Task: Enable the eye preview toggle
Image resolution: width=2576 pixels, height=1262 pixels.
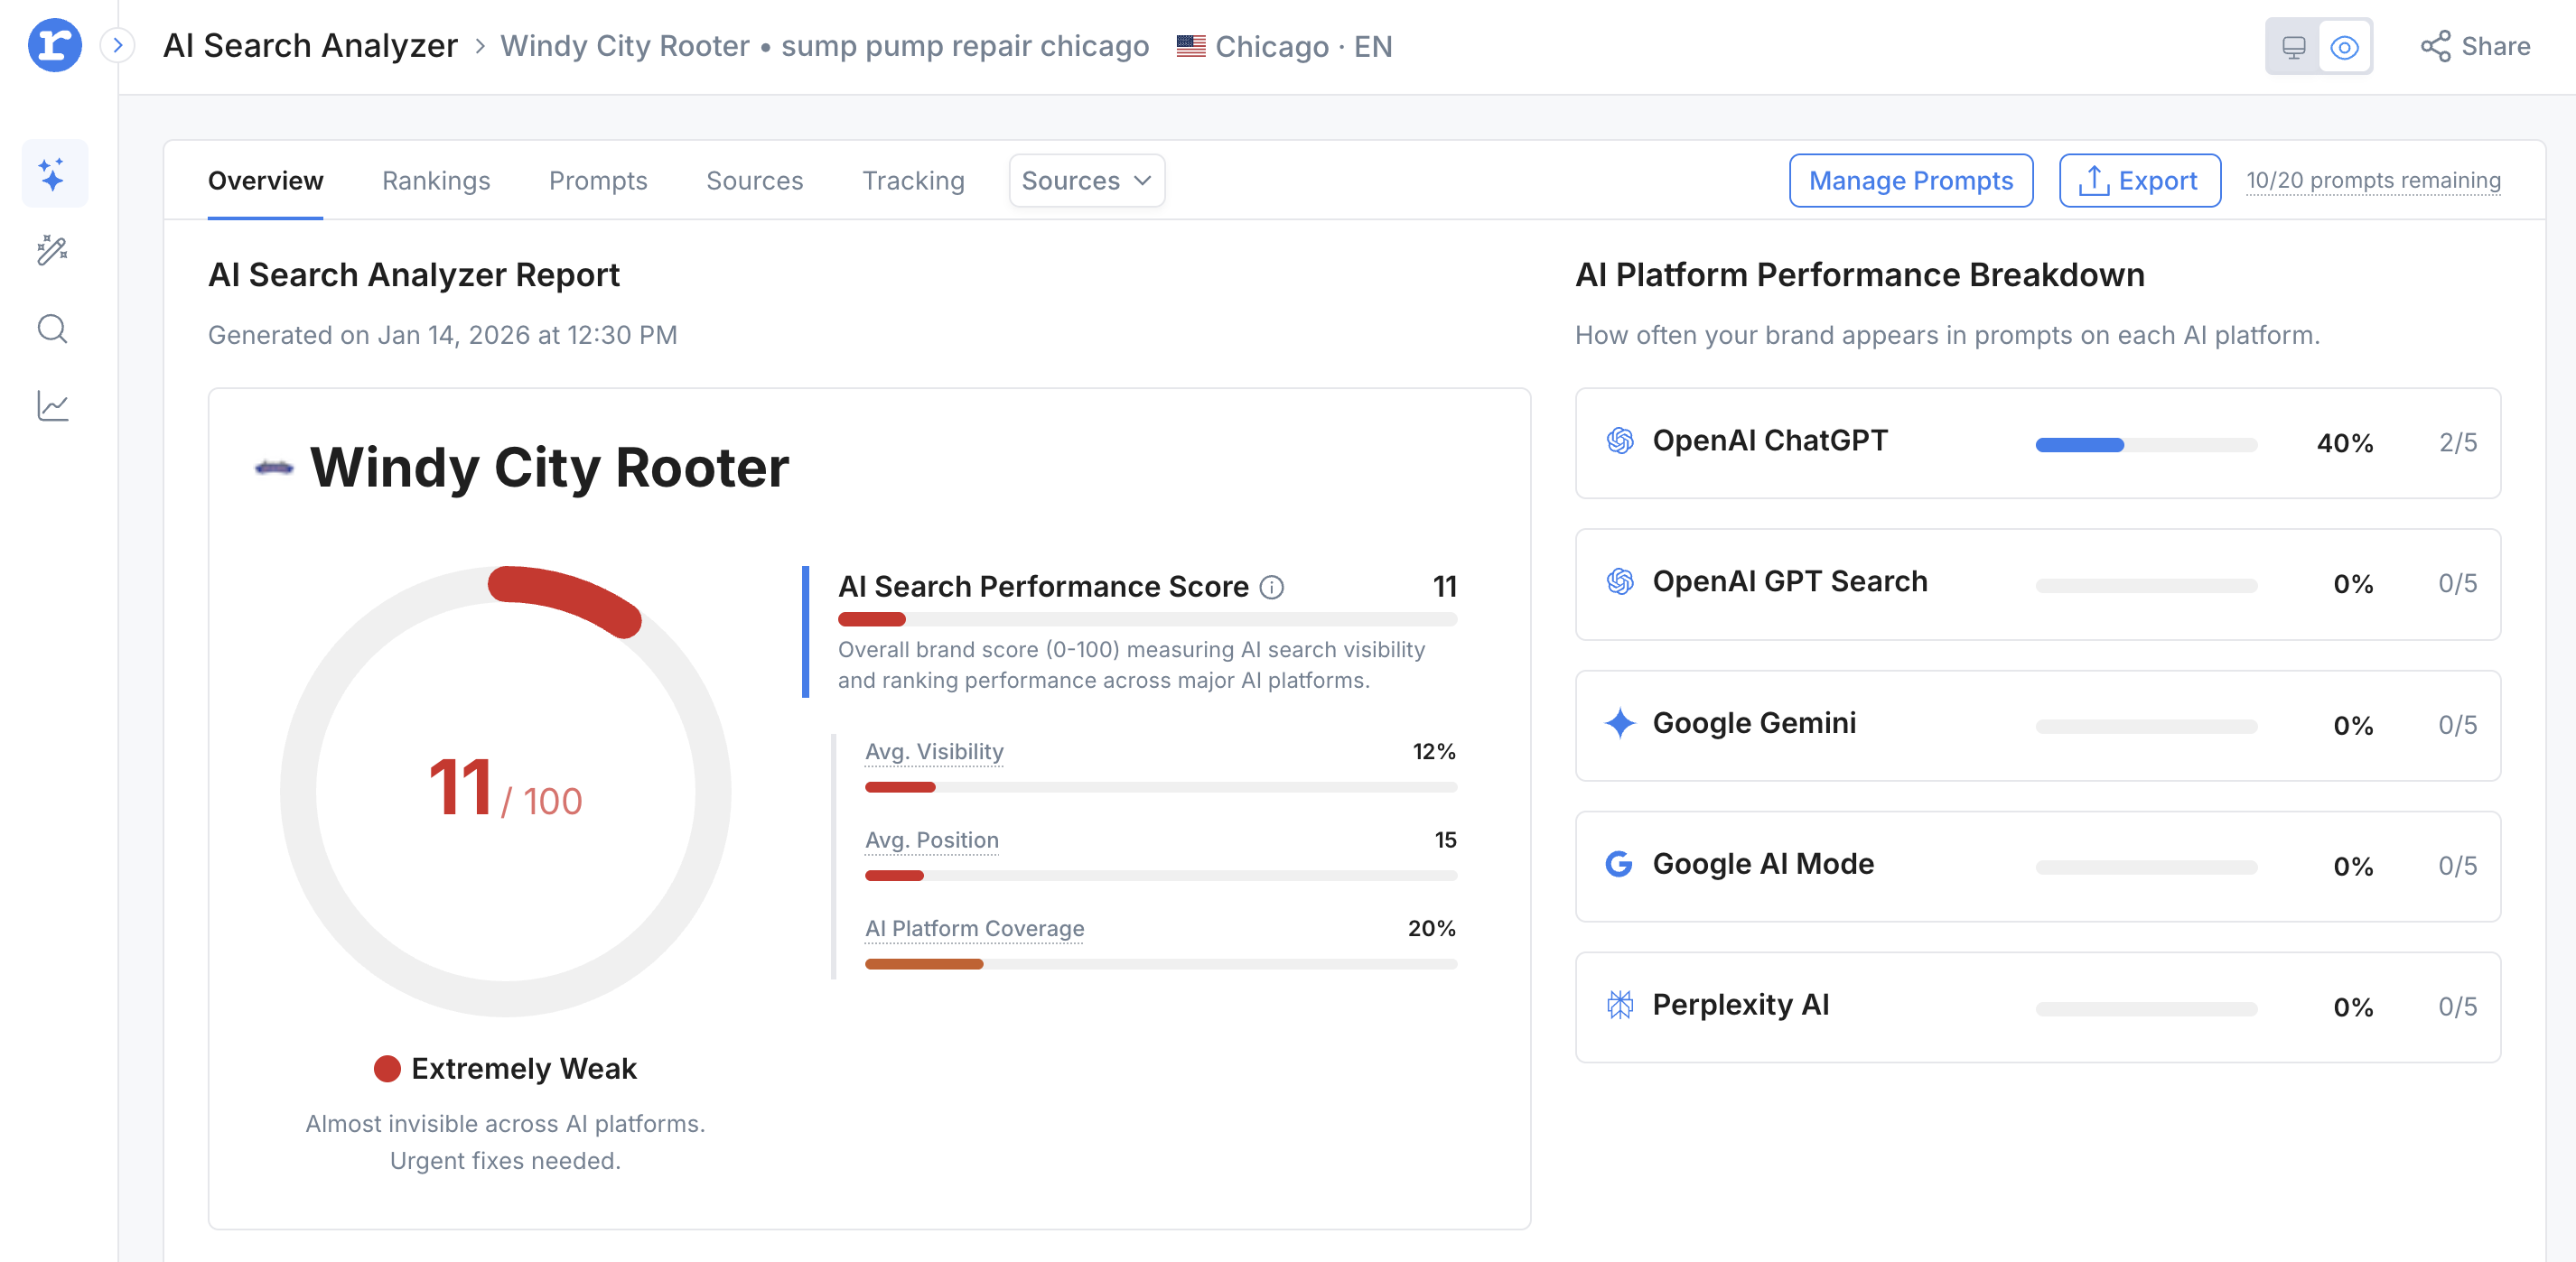Action: [2345, 46]
